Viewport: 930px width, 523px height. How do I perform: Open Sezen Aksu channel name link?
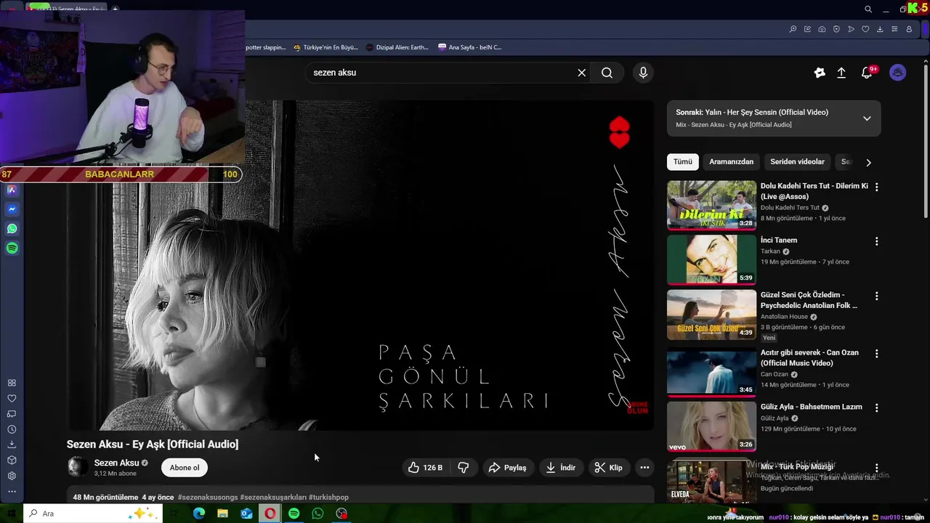[x=116, y=463]
